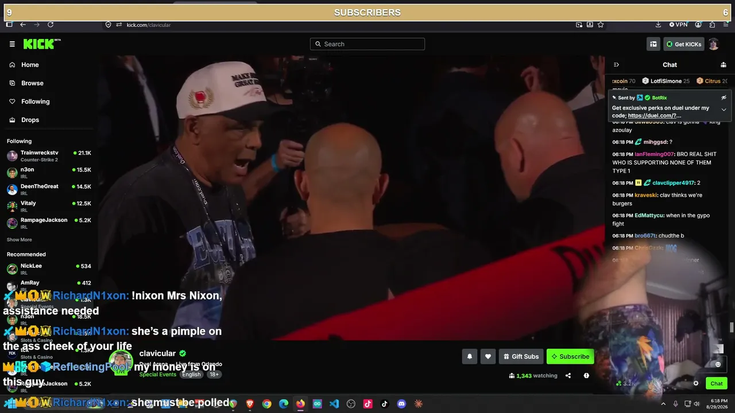Screen dimensions: 735x413
Task: Subscribe to clavicular
Action: coord(570,357)
